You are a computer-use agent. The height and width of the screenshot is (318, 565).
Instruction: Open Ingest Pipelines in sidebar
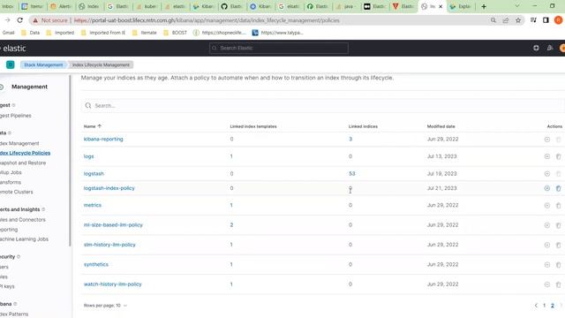[16, 116]
